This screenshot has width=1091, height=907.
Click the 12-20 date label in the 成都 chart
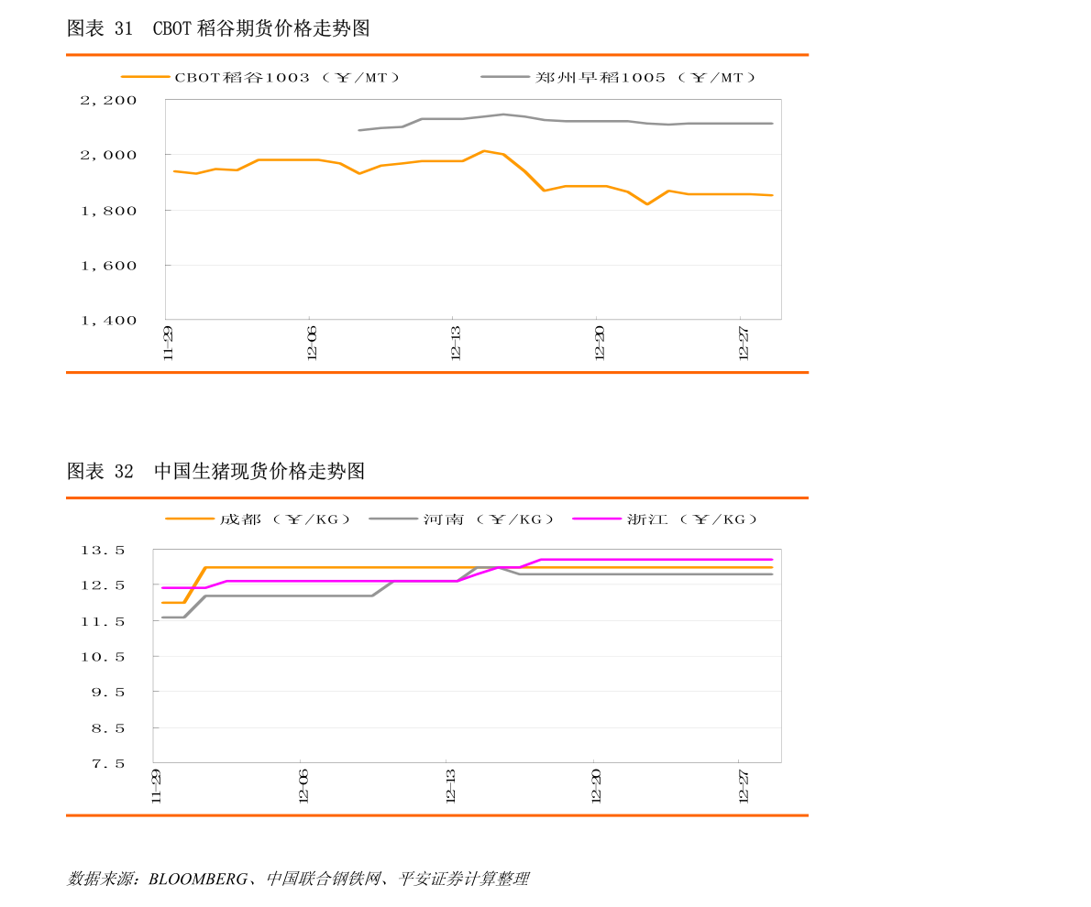(596, 786)
